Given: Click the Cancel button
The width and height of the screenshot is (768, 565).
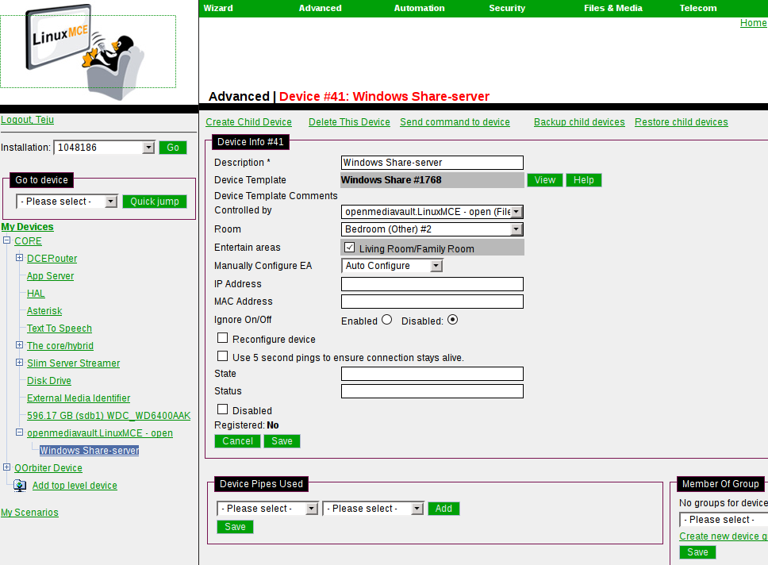Looking at the screenshot, I should coord(237,441).
